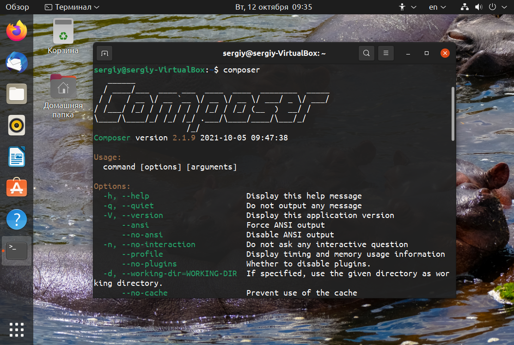The height and width of the screenshot is (345, 514).
Task: Open the en keyboard layout selector
Action: (x=437, y=7)
